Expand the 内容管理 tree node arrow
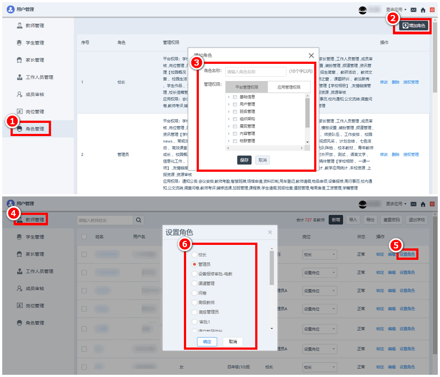 [x=229, y=134]
